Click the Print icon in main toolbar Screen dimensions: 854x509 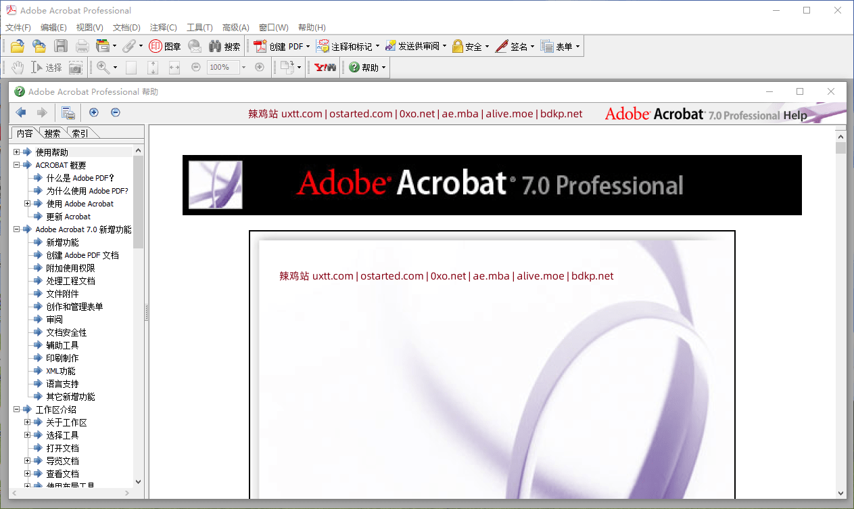[x=82, y=47]
